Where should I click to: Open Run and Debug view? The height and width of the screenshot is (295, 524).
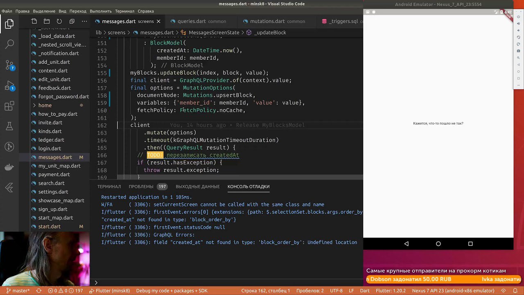[9, 86]
